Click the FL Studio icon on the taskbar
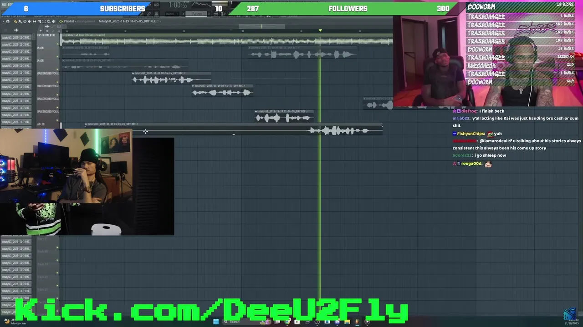 tap(357, 322)
